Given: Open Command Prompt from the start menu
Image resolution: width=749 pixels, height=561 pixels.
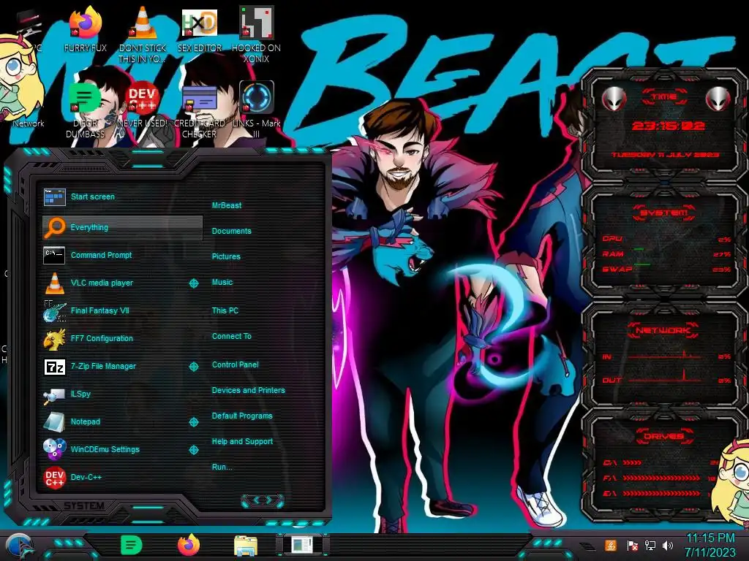Looking at the screenshot, I should pyautogui.click(x=122, y=255).
